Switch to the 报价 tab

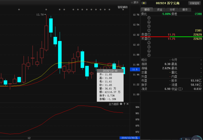coord(147,9)
